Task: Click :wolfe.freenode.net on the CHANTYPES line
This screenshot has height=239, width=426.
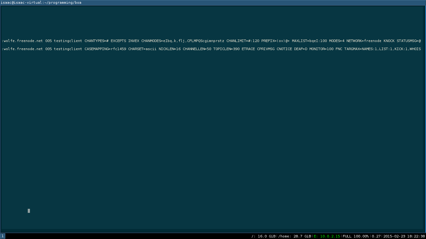Action: [x=22, y=41]
